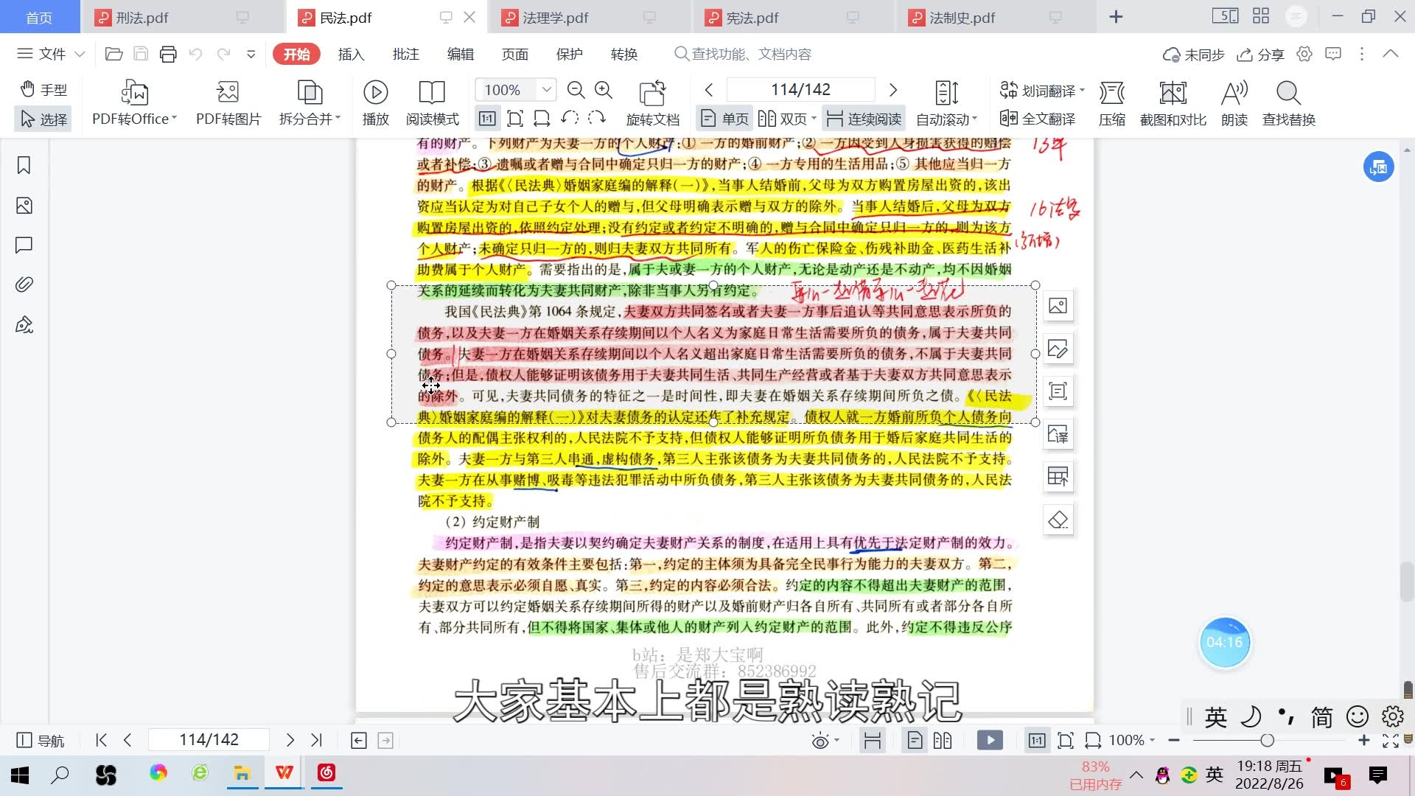Start slideshow with 播放 button

(x=376, y=103)
